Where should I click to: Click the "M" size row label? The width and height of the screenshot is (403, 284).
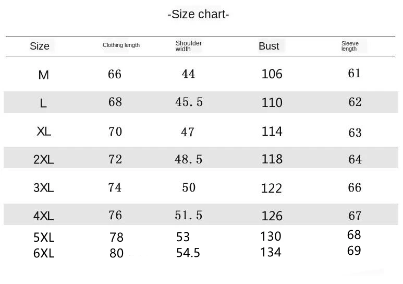click(44, 75)
